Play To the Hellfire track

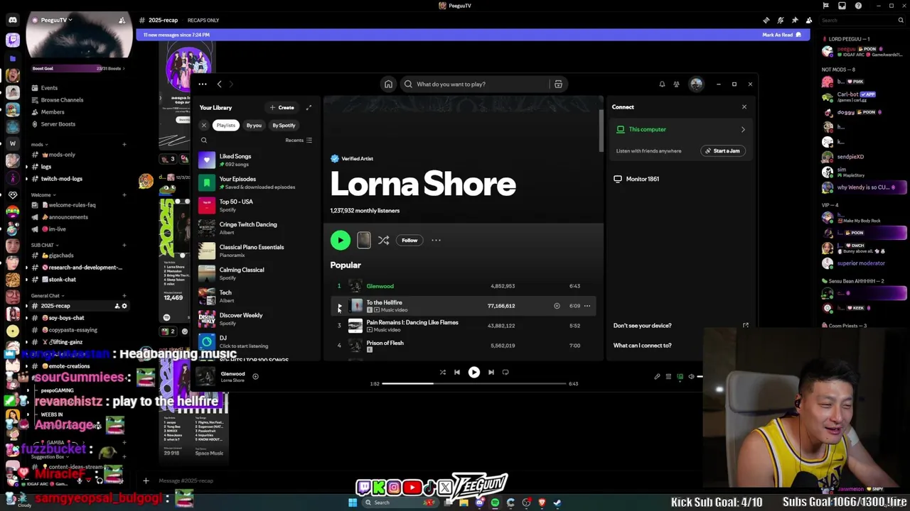[339, 306]
